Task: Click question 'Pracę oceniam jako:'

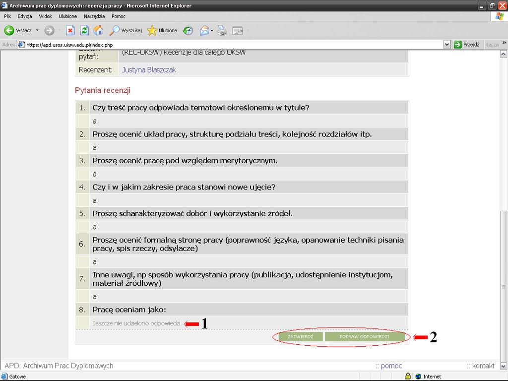Action: (x=129, y=310)
